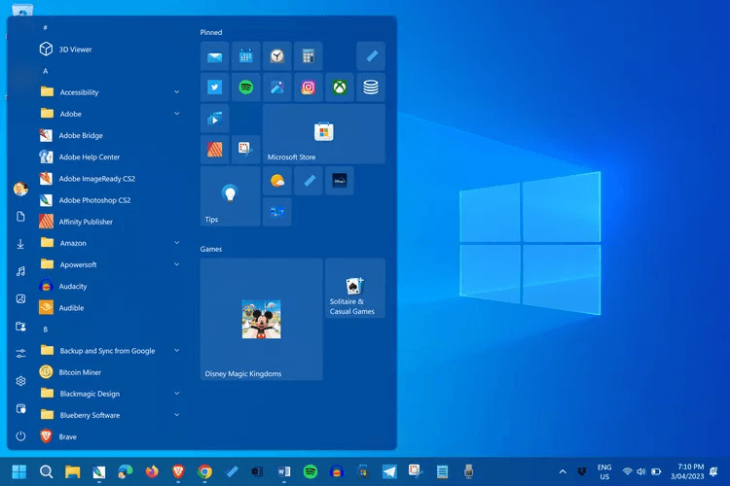Open the Photos tile
Viewport: 730px width, 486px height.
[x=277, y=87]
